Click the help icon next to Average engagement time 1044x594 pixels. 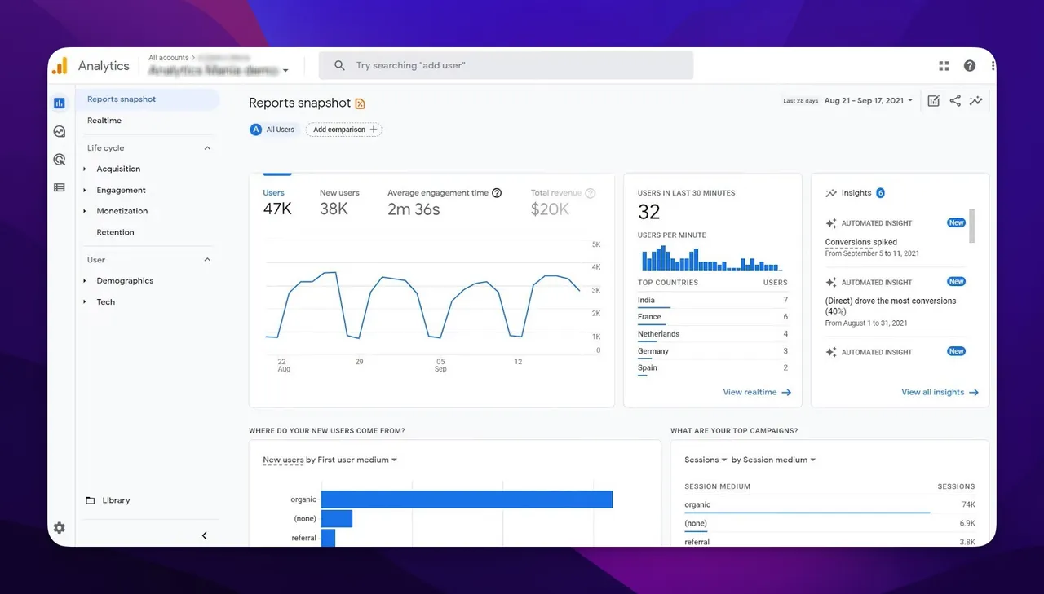tap(497, 193)
